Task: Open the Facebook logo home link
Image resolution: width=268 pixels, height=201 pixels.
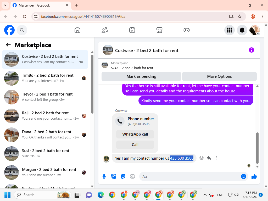Action: coord(9,30)
